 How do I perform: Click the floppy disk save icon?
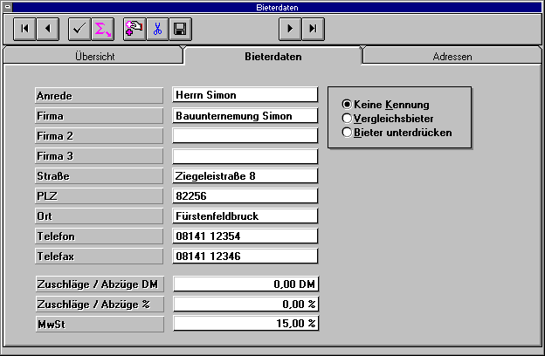[x=180, y=29]
